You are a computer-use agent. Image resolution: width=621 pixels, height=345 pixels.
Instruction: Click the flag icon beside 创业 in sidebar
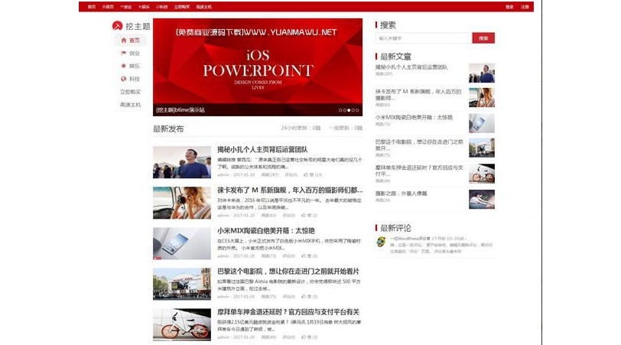tap(124, 53)
